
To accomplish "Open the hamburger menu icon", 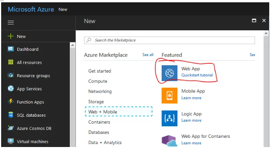I will click(x=11, y=22).
